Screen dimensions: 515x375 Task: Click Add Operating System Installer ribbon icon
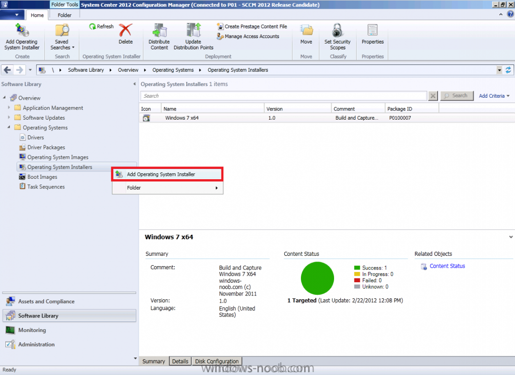tap(22, 30)
